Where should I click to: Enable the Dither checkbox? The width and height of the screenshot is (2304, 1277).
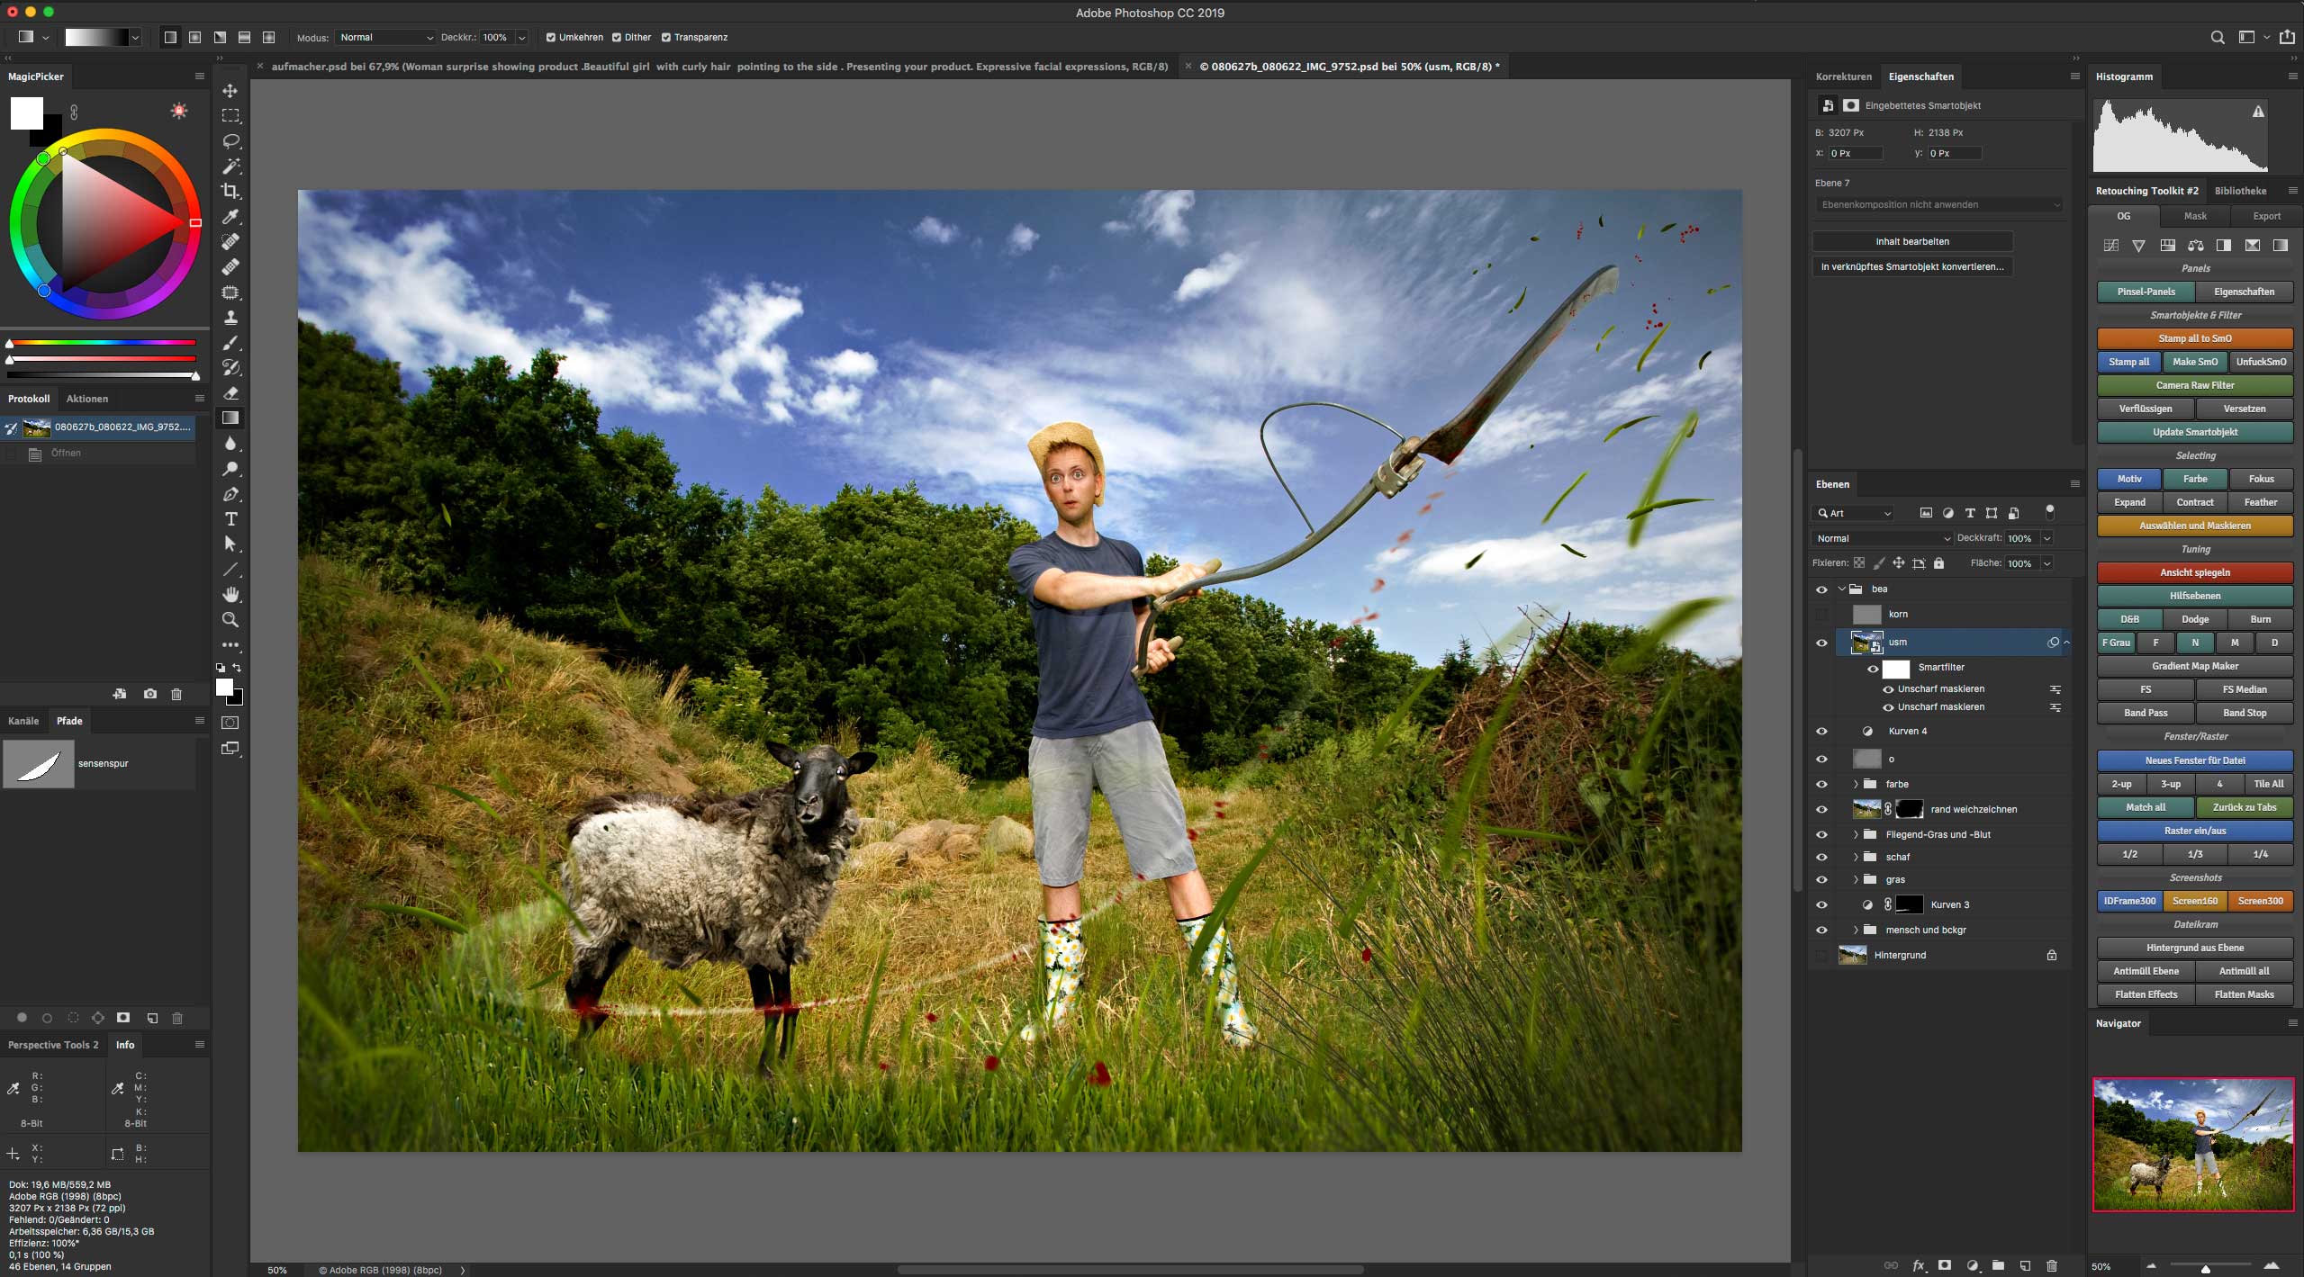(x=617, y=38)
